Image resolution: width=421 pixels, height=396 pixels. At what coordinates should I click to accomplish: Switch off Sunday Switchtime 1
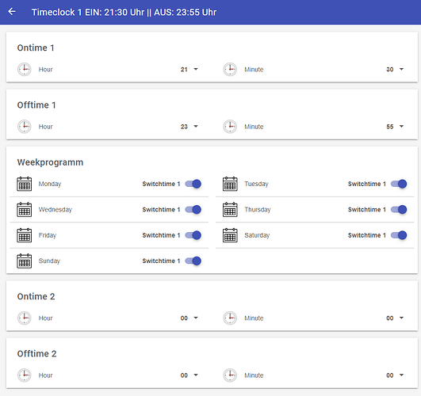tap(193, 261)
